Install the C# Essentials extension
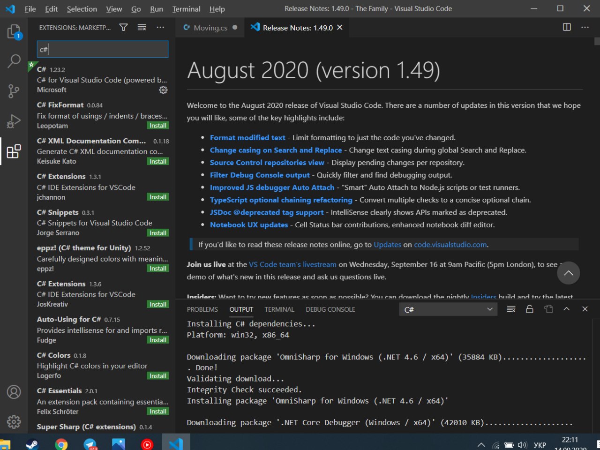 158,412
